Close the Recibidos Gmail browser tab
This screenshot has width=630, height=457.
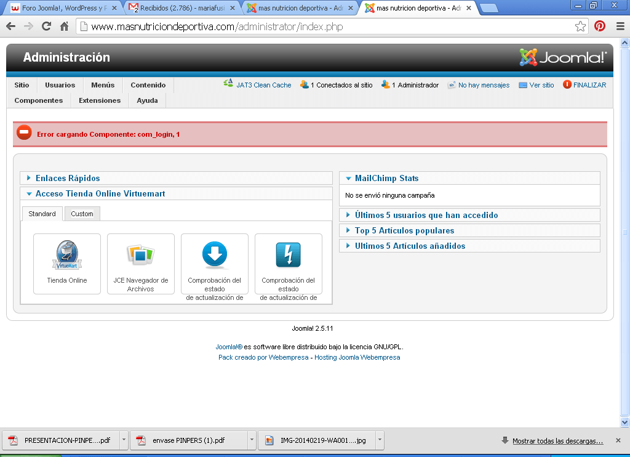[232, 7]
